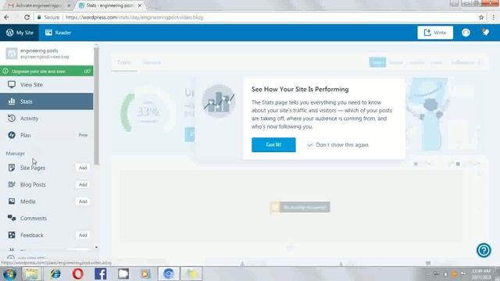Toggle the Don't show this again checkbox
The width and height of the screenshot is (500, 281).
point(309,145)
